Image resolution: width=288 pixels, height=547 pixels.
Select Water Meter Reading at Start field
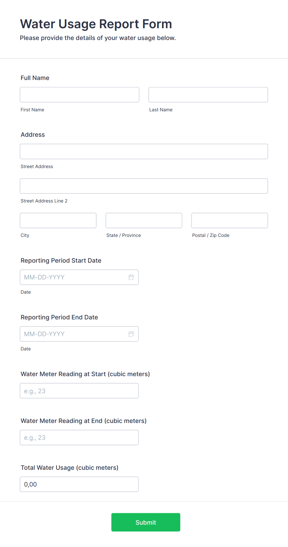pyautogui.click(x=79, y=391)
